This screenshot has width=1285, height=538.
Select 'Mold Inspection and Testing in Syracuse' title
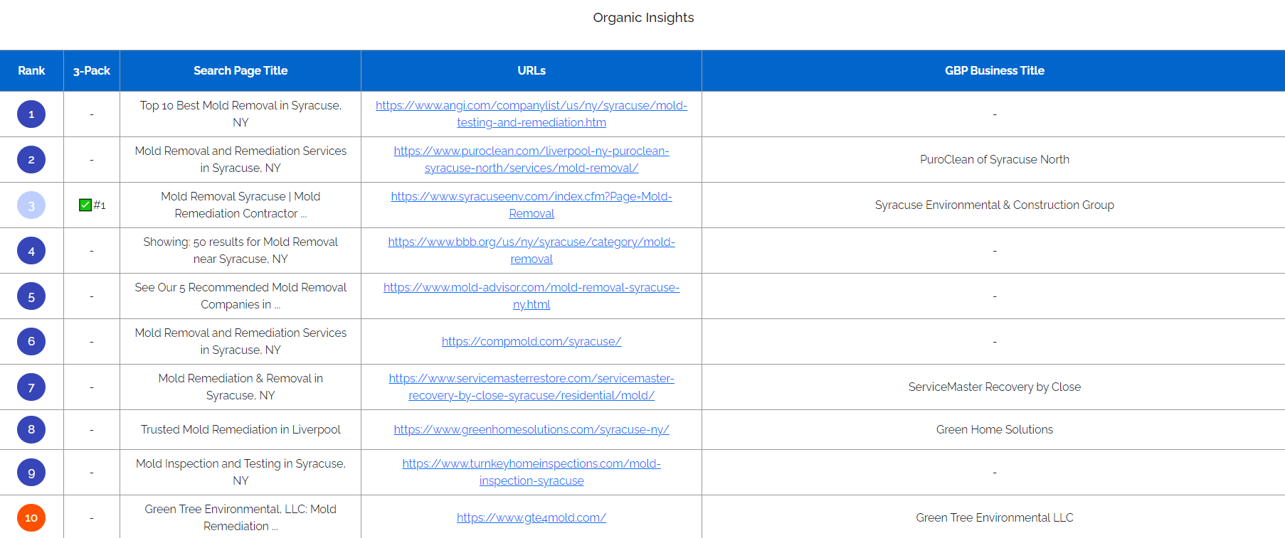click(240, 472)
